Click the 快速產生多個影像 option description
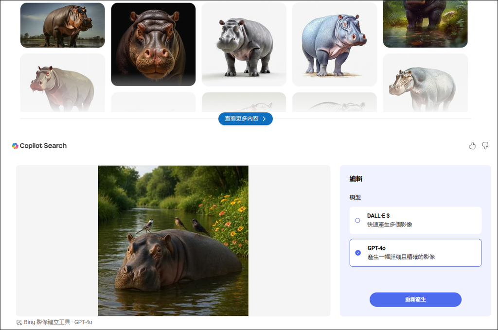The width and height of the screenshot is (498, 330). (390, 225)
